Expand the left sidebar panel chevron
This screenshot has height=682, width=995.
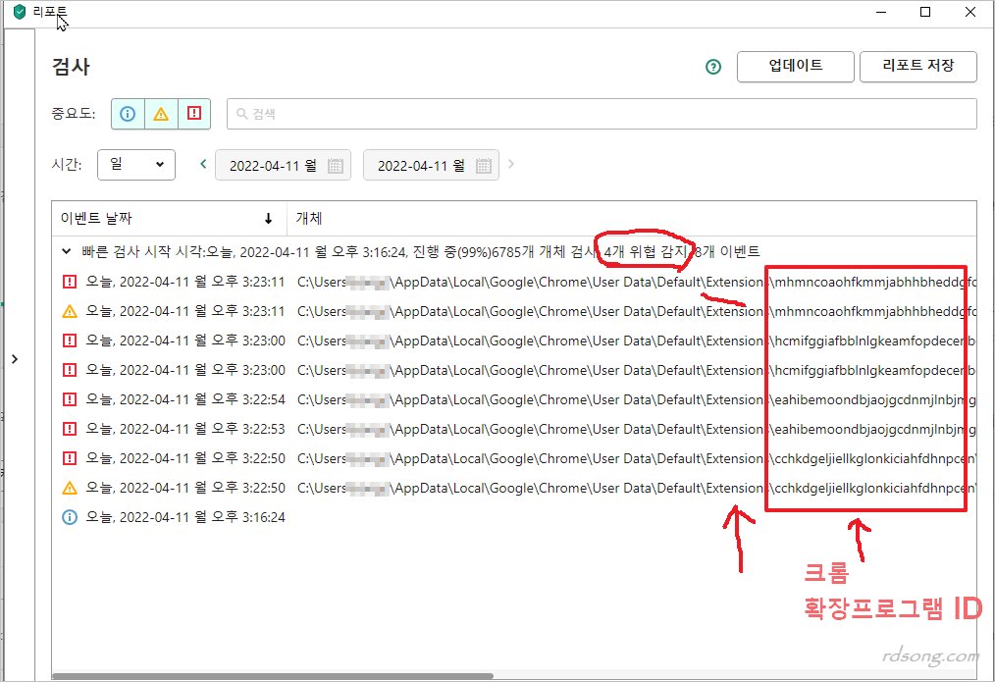(14, 359)
